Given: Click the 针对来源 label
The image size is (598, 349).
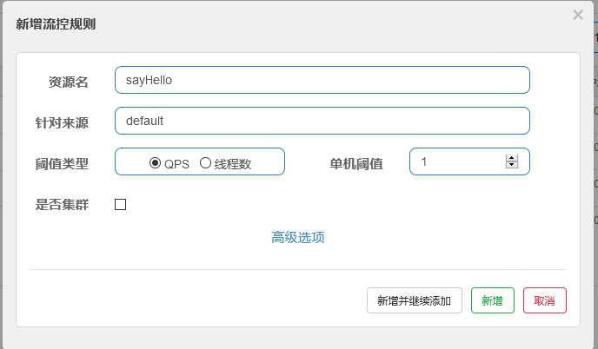Looking at the screenshot, I should pos(62,122).
